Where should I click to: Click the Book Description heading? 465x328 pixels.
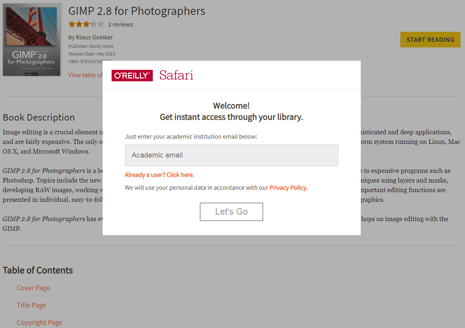click(39, 117)
